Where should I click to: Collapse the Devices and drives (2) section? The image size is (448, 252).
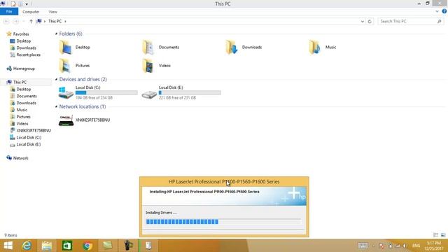(x=56, y=79)
